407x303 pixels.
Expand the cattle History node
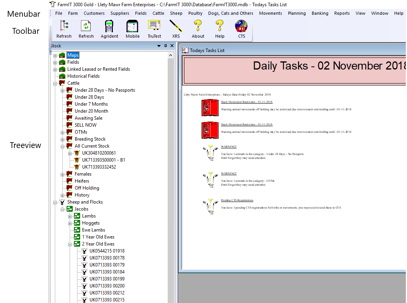coord(63,196)
